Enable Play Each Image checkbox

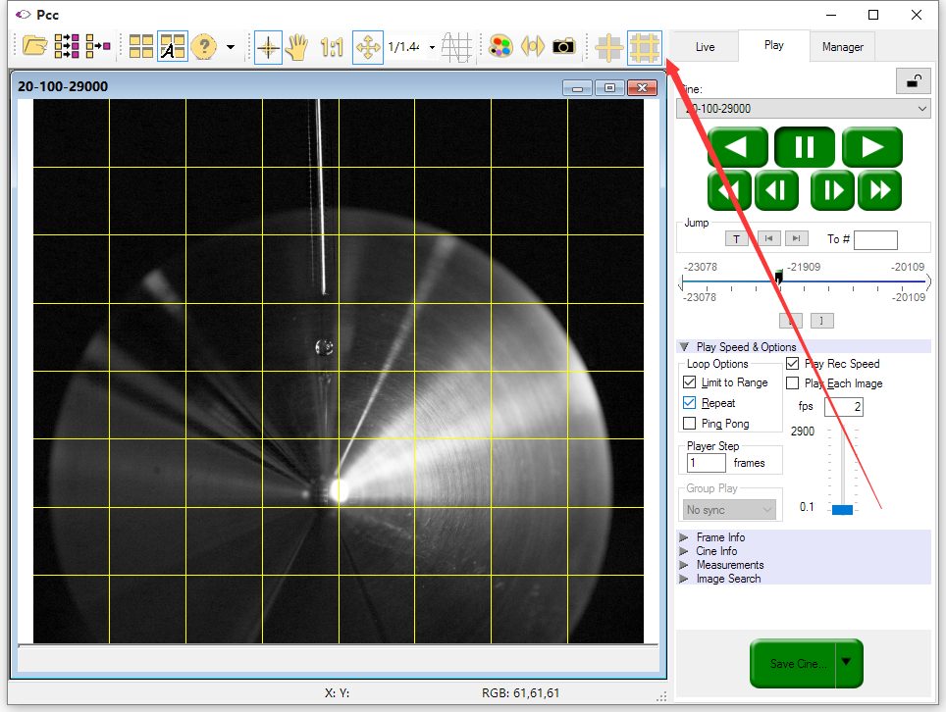793,383
